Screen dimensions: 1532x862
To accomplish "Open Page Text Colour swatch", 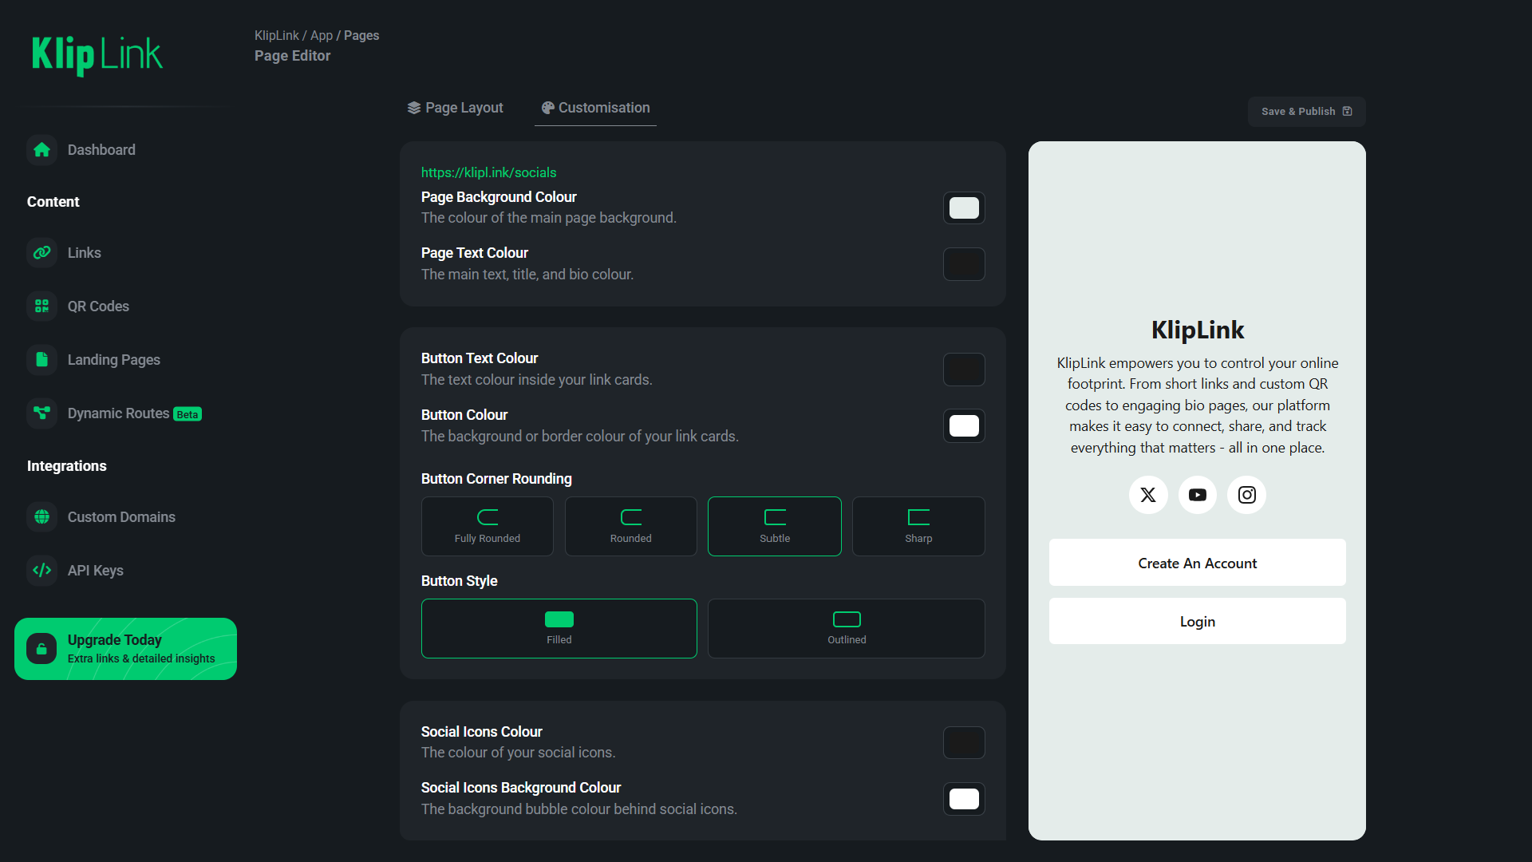I will pyautogui.click(x=964, y=264).
